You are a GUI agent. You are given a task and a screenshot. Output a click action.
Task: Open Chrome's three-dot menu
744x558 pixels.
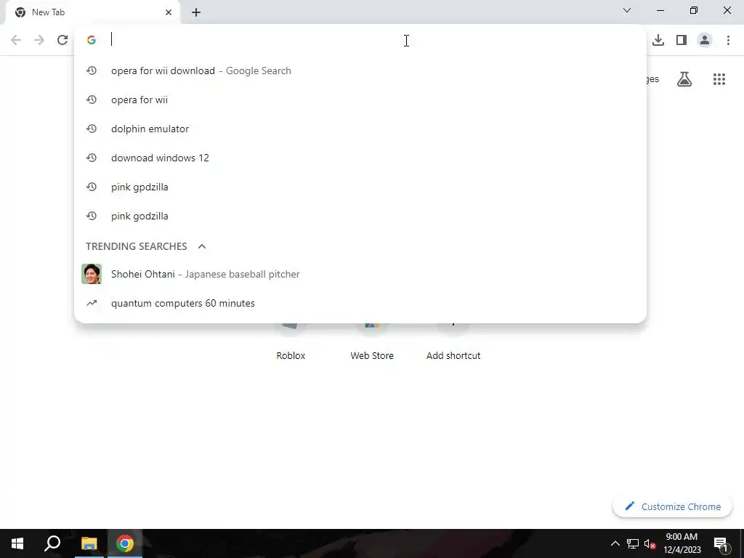pyautogui.click(x=728, y=40)
